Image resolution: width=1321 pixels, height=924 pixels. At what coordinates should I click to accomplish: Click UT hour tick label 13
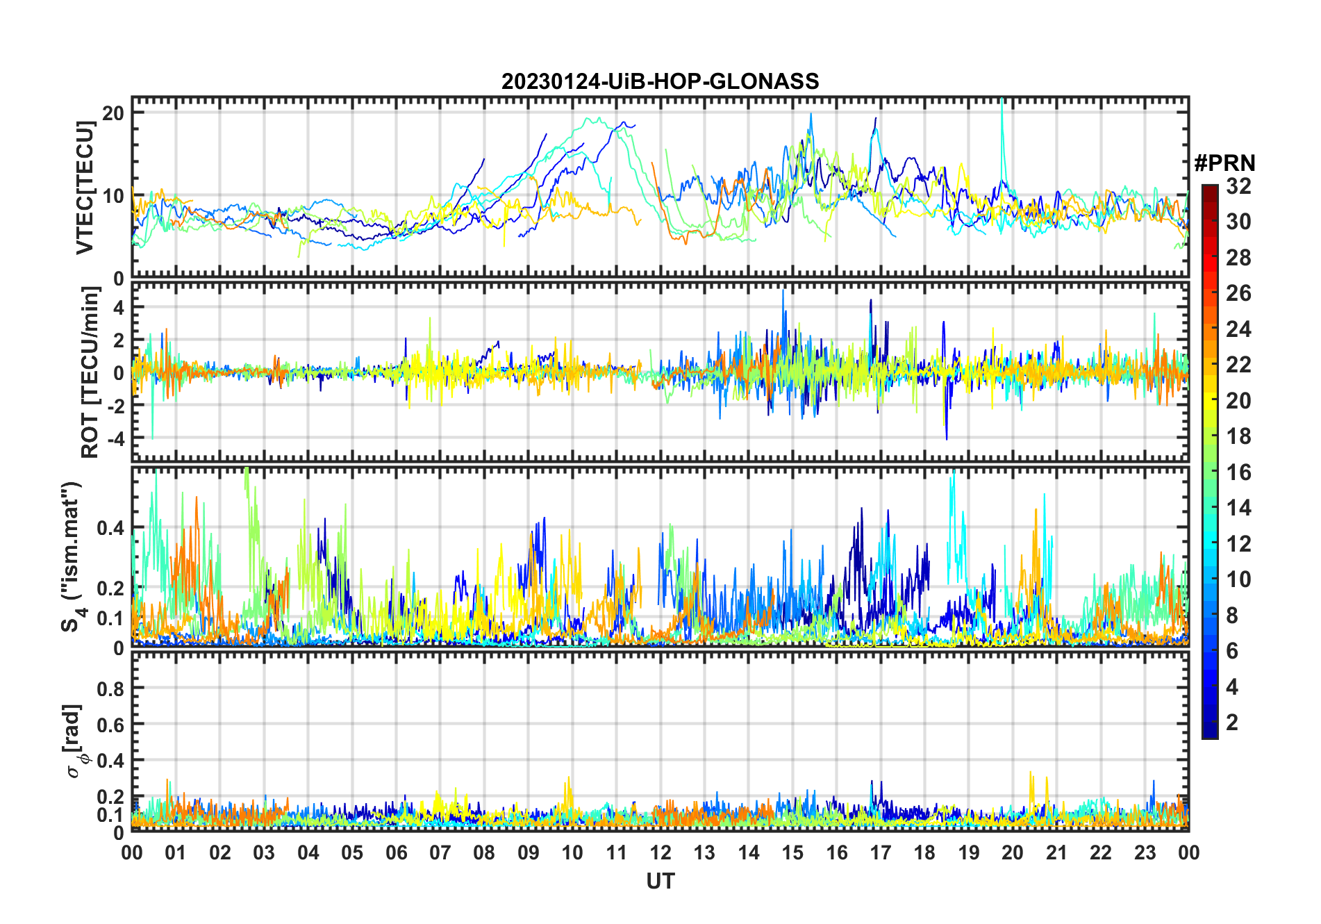pos(704,852)
